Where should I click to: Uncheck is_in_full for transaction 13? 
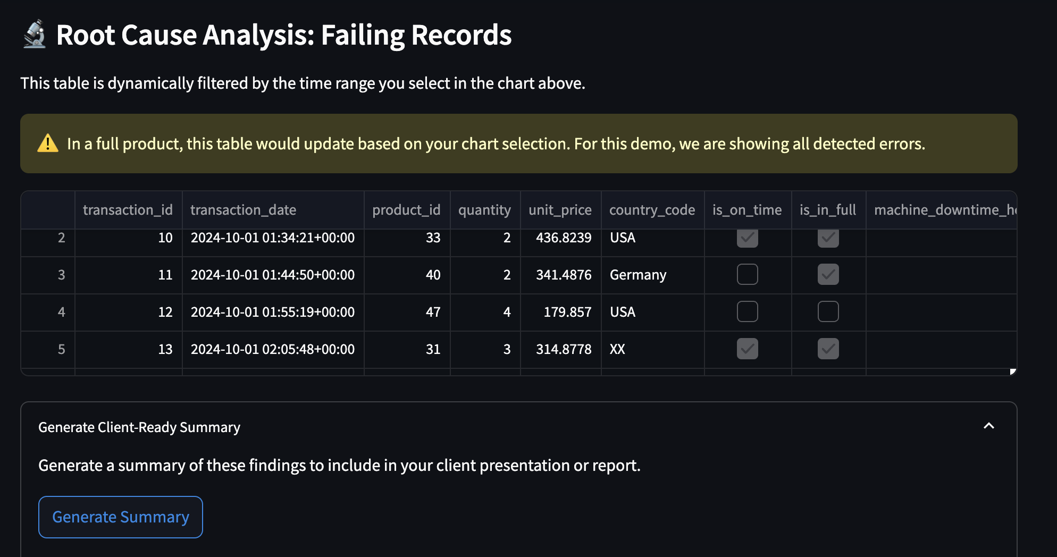[x=828, y=349]
